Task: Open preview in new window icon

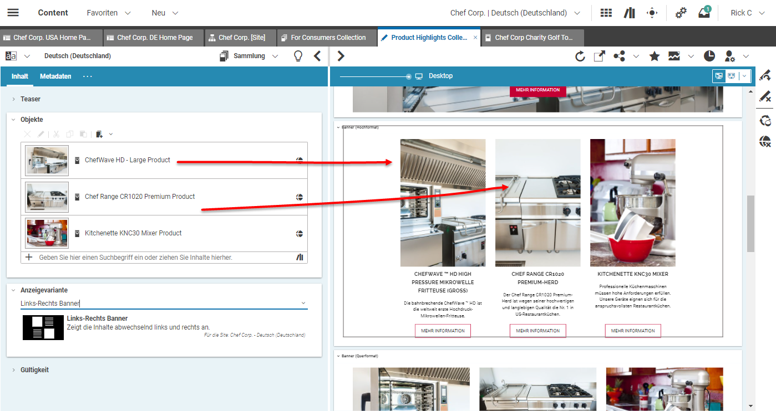Action: pyautogui.click(x=599, y=56)
